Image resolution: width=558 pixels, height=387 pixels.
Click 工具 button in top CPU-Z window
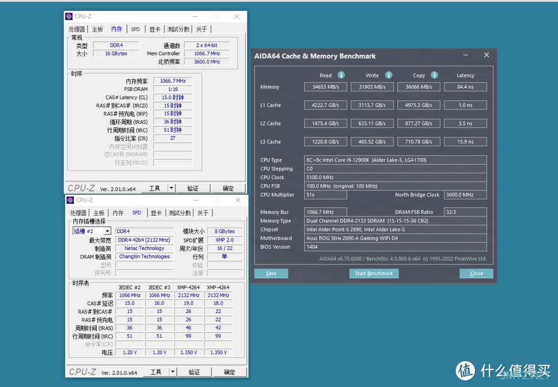[x=155, y=188]
